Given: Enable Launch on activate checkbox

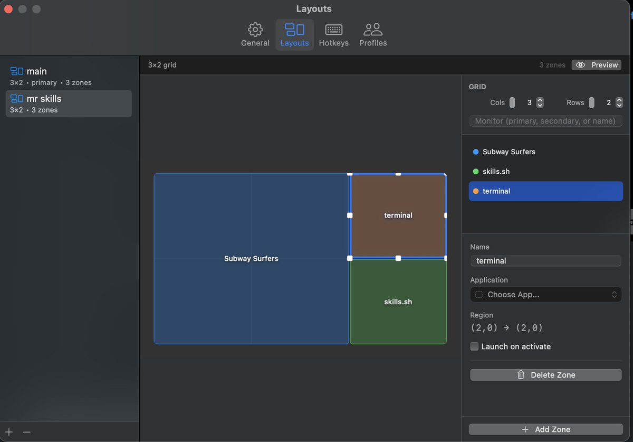Looking at the screenshot, I should (x=475, y=346).
